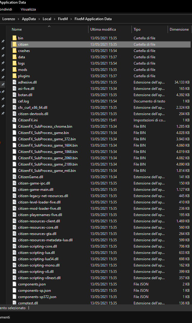Select the cfx_curl_x86_64.dll file icon
This screenshot has width=192, height=323.
click(x=14, y=108)
